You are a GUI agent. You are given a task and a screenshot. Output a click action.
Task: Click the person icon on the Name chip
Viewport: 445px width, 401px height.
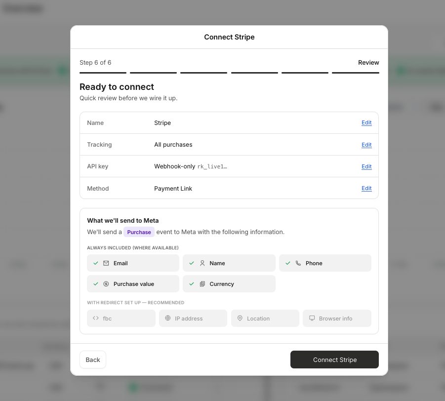coord(202,263)
